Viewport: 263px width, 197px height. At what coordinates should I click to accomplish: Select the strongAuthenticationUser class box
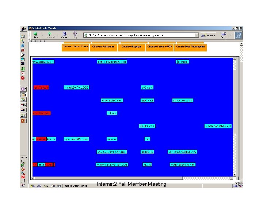pyautogui.click(x=112, y=165)
